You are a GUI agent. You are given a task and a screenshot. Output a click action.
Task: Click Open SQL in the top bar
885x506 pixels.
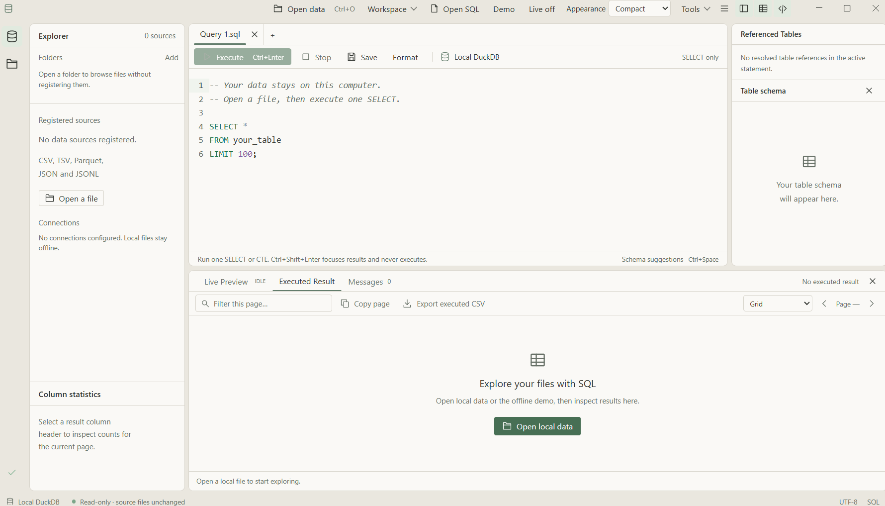[454, 9]
